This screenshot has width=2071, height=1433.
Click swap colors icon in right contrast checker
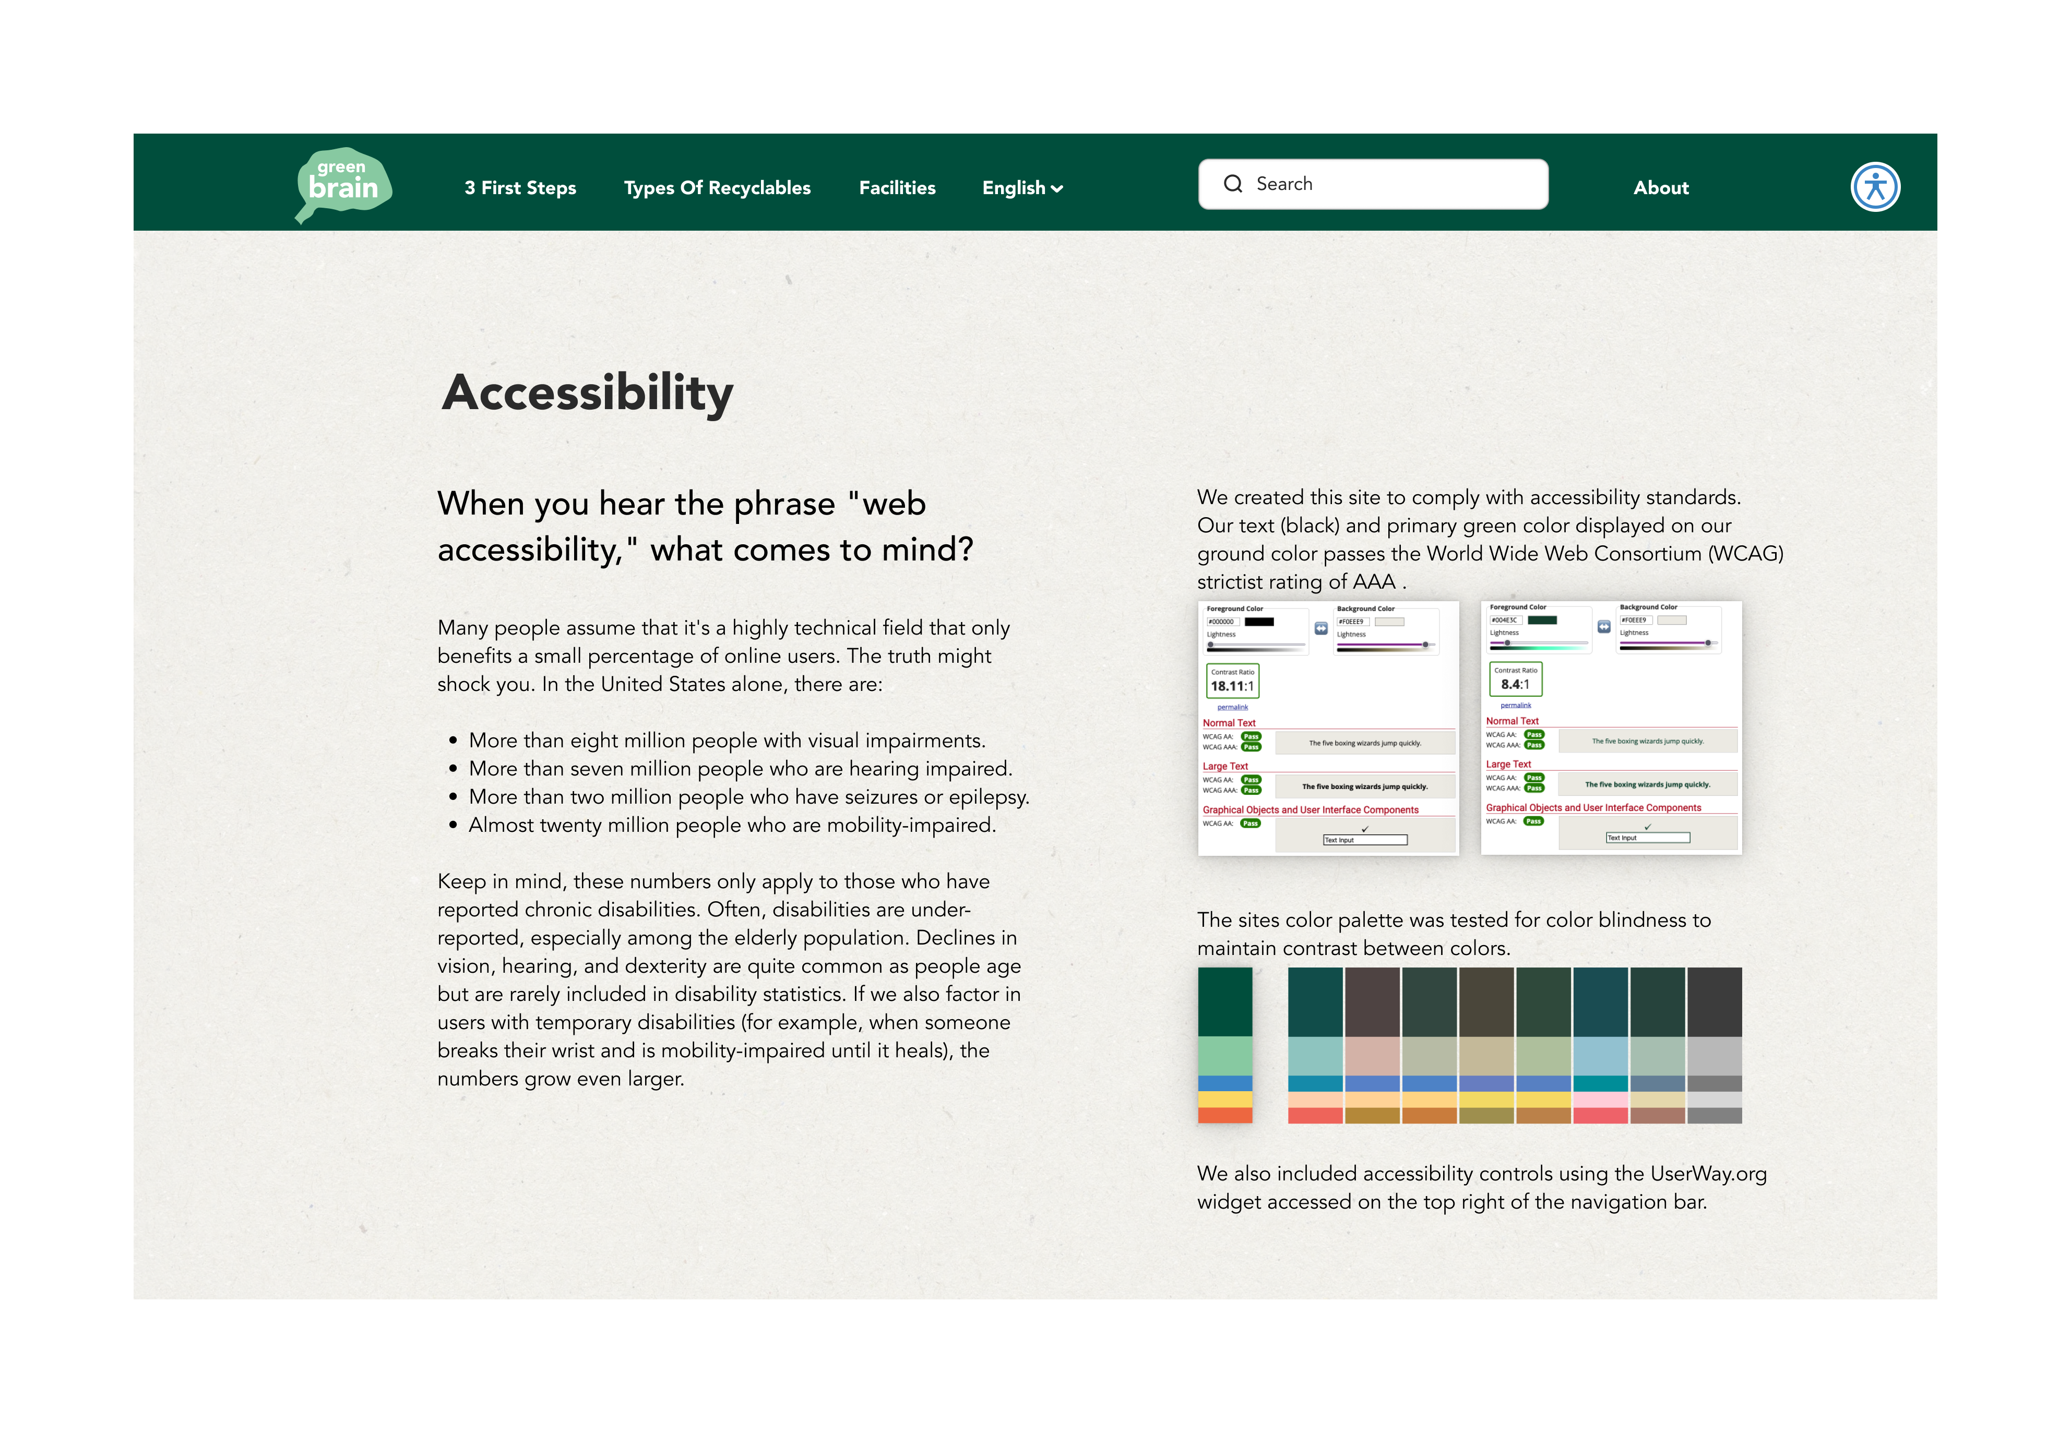[1604, 627]
